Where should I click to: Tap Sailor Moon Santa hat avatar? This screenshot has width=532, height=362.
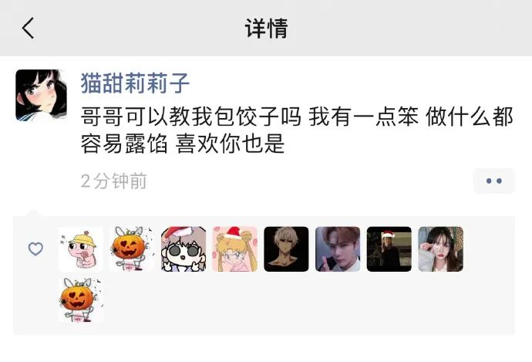[x=235, y=249]
